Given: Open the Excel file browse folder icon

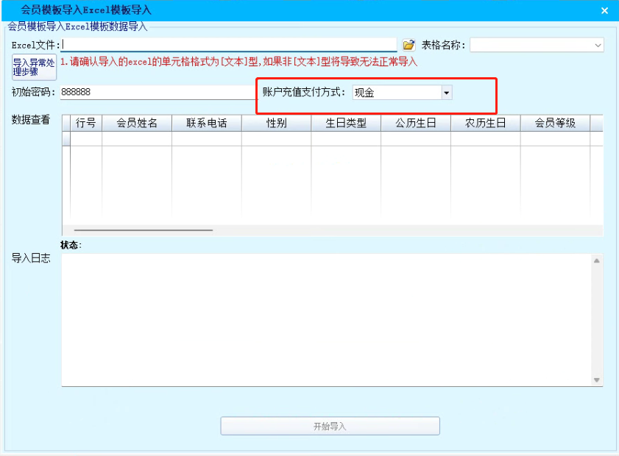Looking at the screenshot, I should click(408, 45).
